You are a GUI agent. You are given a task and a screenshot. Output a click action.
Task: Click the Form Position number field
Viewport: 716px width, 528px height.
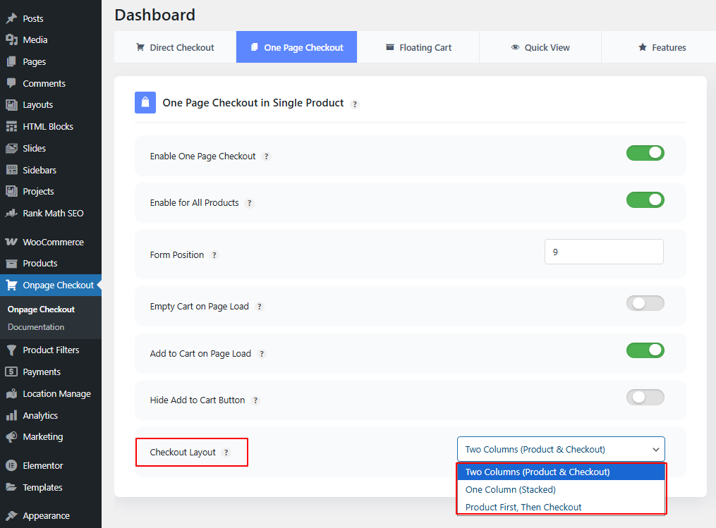(x=604, y=252)
